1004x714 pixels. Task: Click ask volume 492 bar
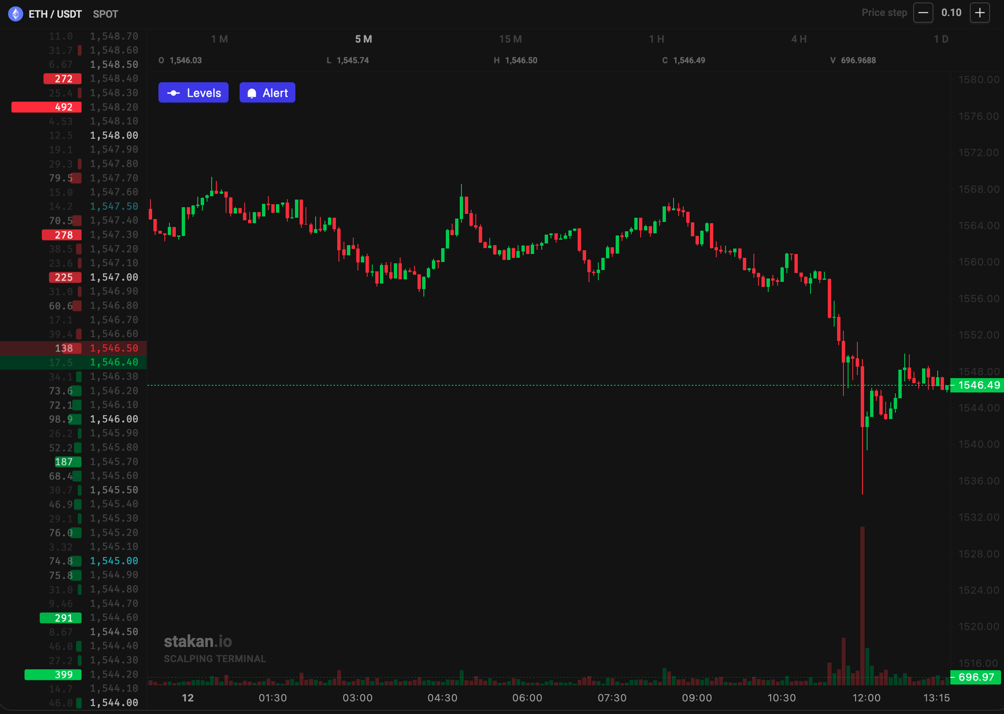click(47, 107)
